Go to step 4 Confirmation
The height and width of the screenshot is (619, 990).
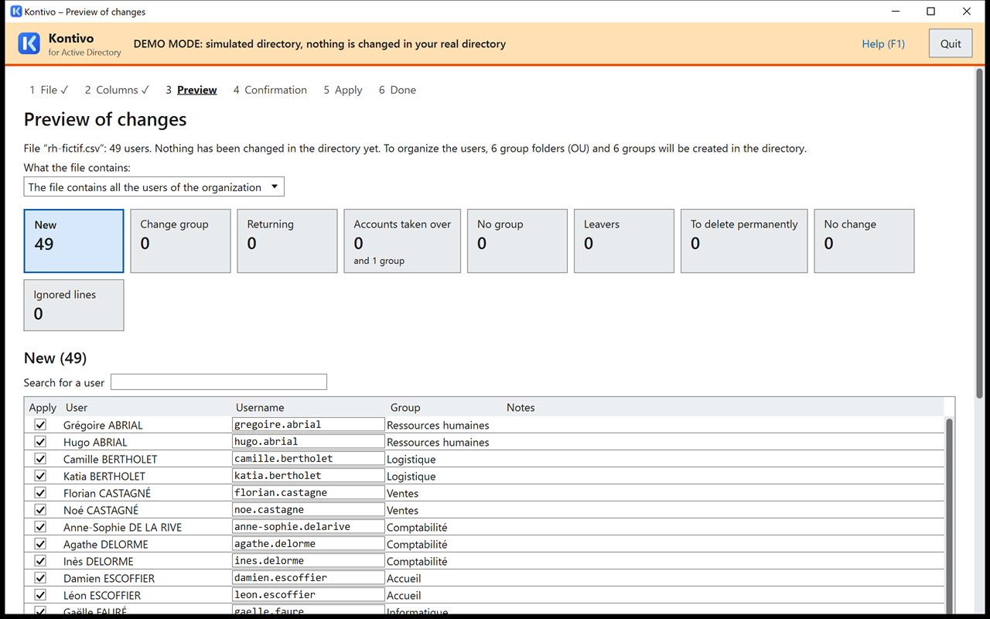[x=270, y=90]
